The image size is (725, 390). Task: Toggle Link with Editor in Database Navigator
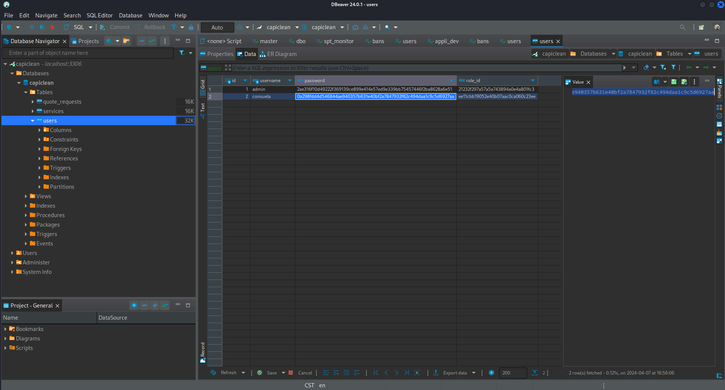pos(152,41)
